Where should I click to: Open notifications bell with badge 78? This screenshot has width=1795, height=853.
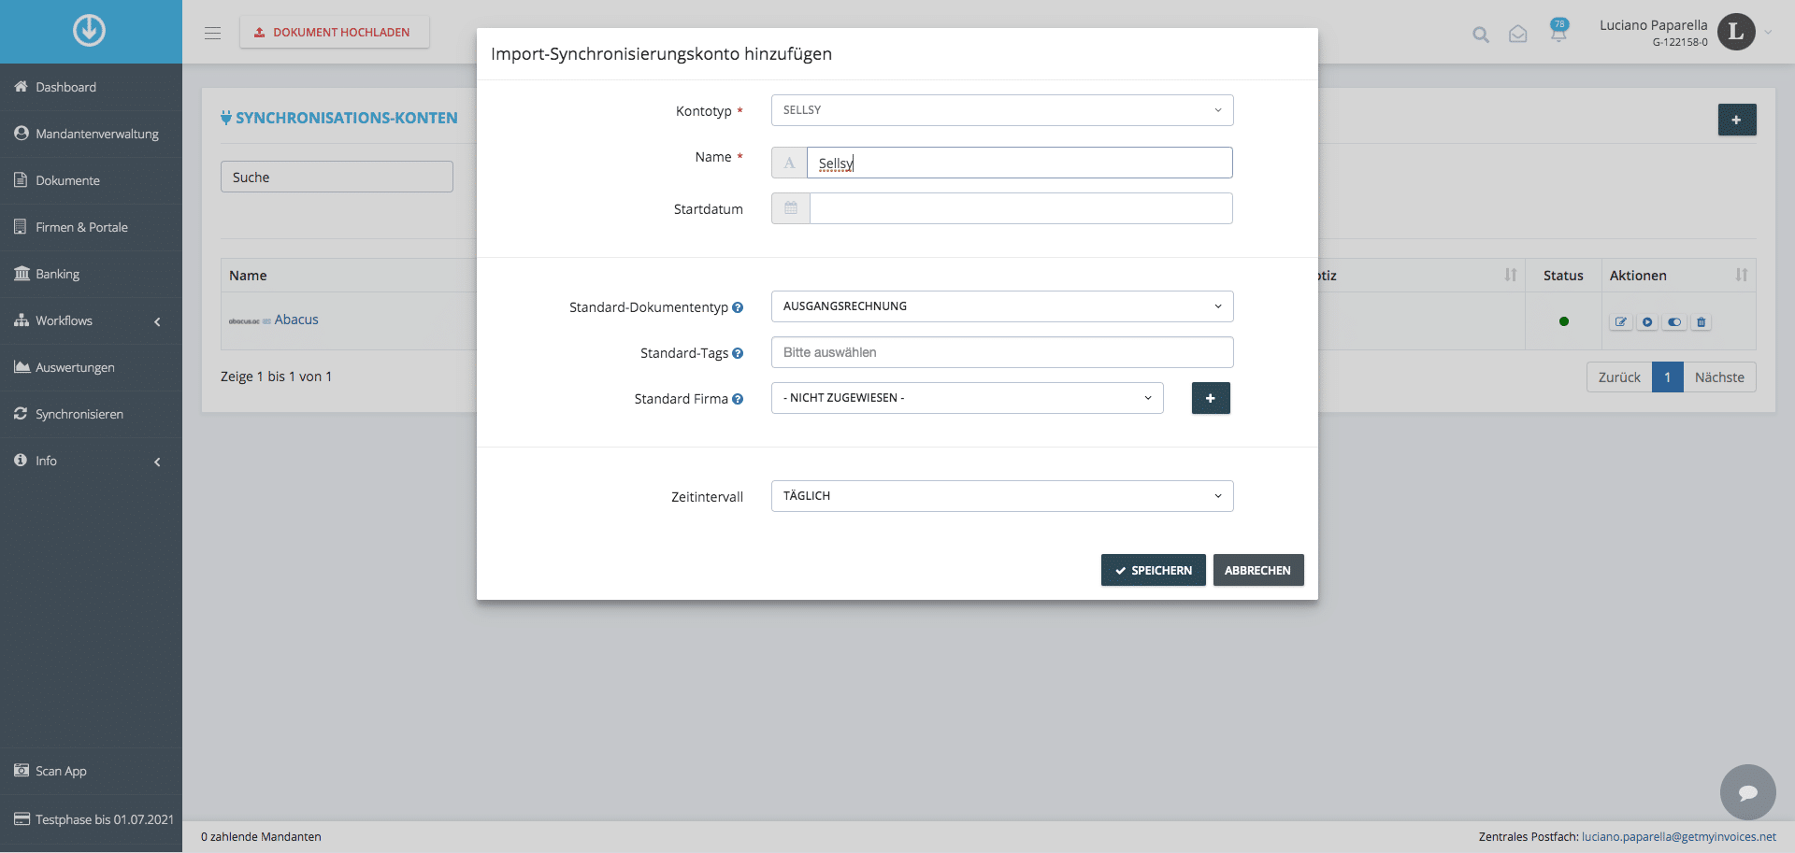[1558, 31]
